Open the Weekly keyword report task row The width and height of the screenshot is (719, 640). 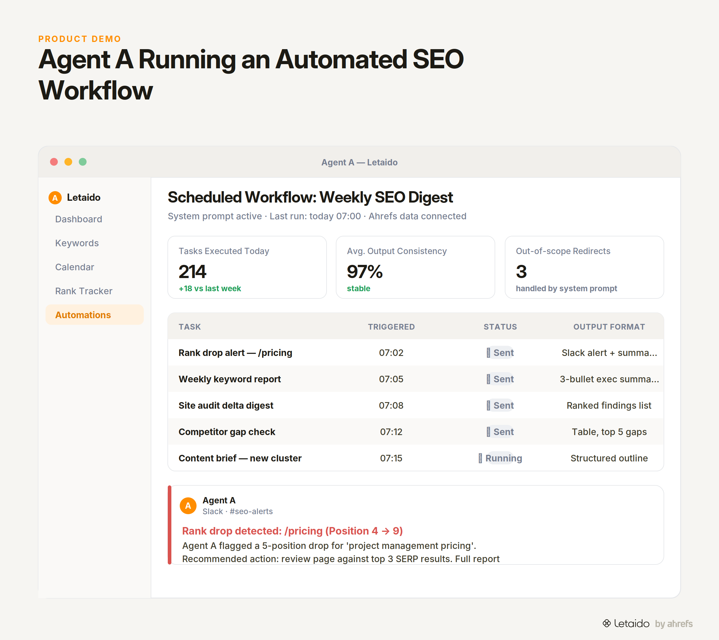416,379
